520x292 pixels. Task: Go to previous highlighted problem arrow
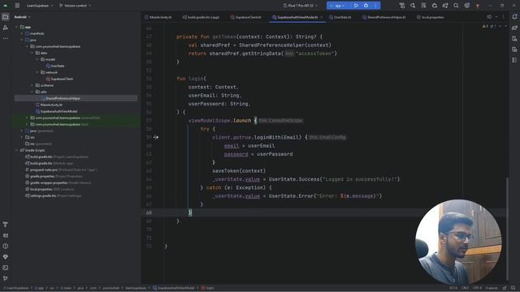click(x=500, y=26)
